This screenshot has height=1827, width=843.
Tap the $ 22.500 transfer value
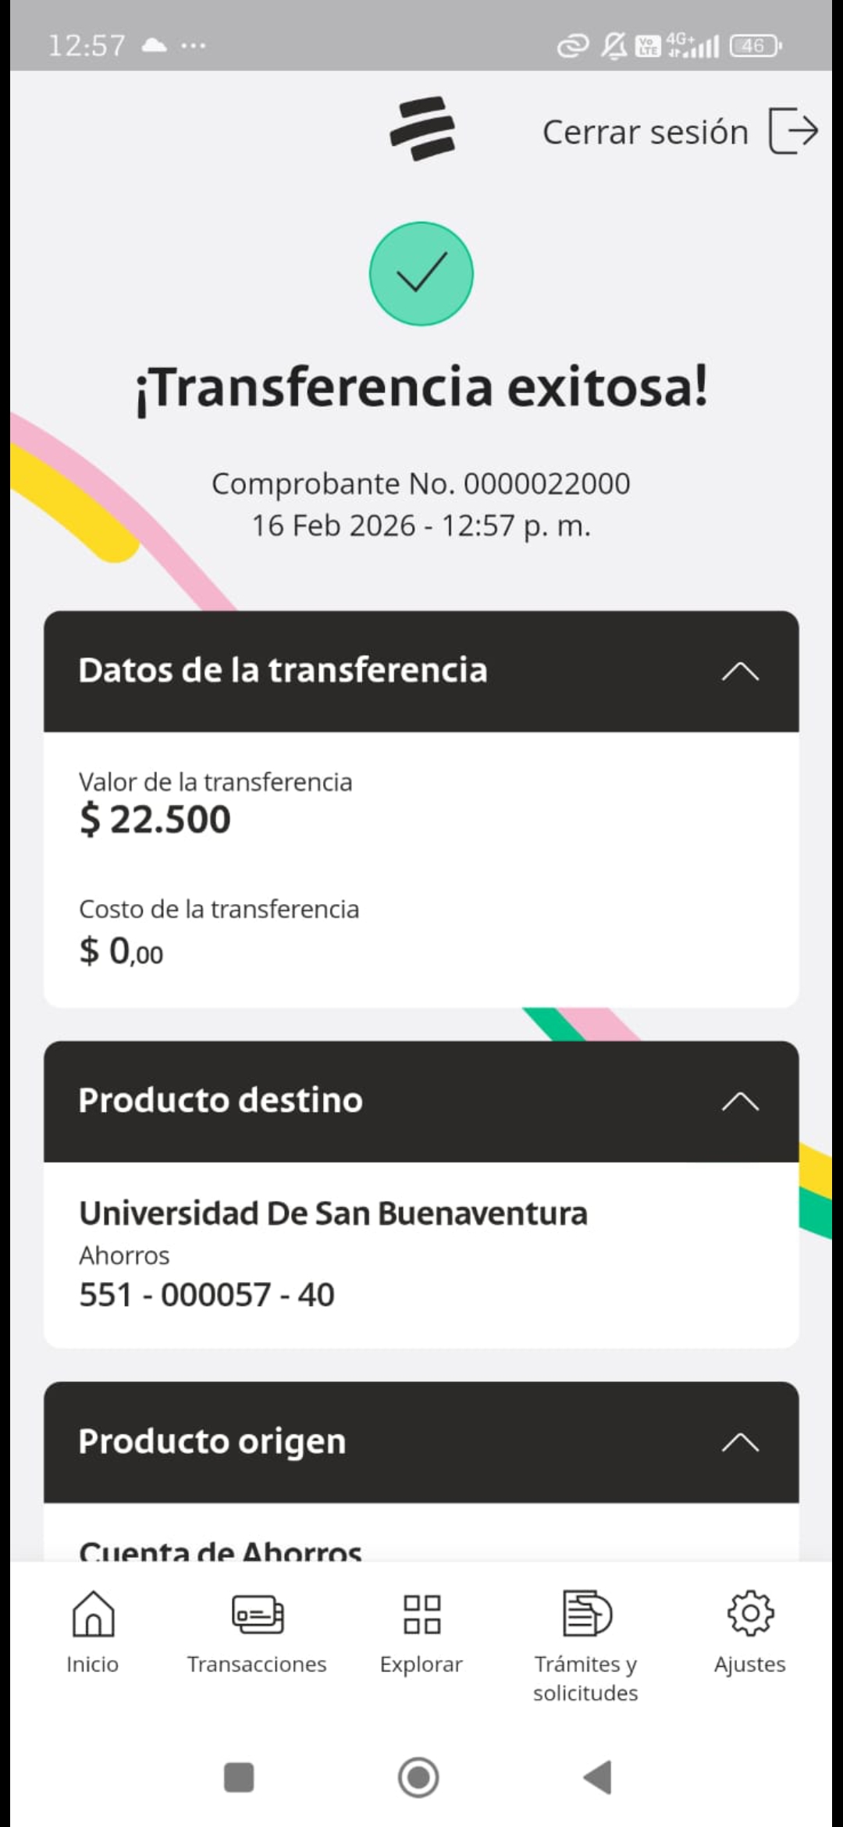(x=155, y=820)
